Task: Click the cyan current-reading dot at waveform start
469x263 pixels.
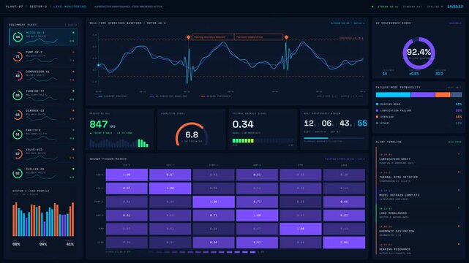Action: pyautogui.click(x=98, y=65)
